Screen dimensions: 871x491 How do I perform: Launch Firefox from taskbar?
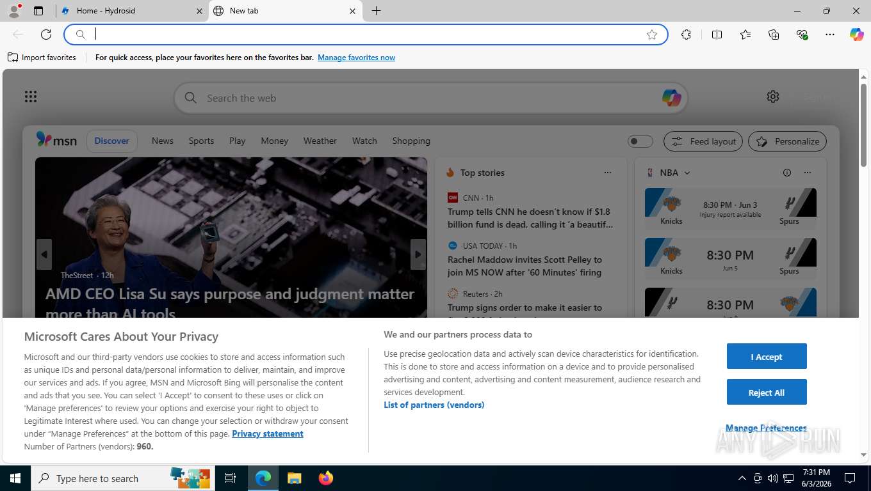(326, 478)
